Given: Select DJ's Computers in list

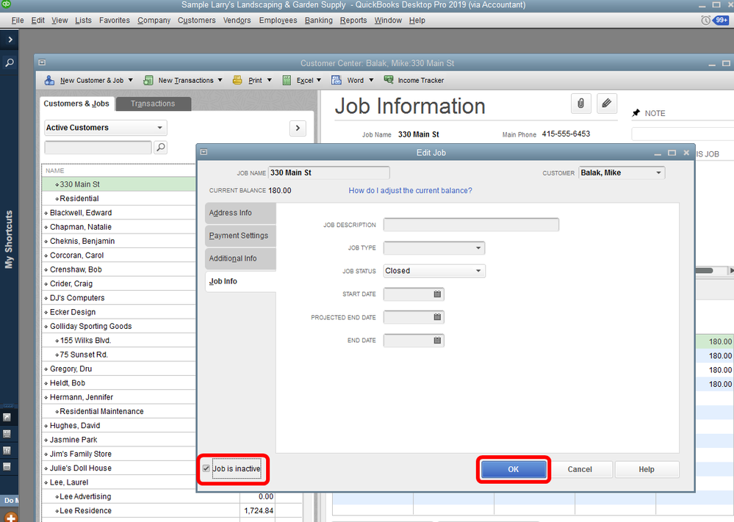Looking at the screenshot, I should coord(118,298).
